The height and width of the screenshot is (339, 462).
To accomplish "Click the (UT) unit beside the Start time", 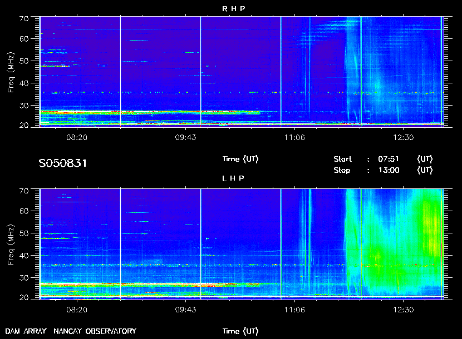I will point(425,159).
